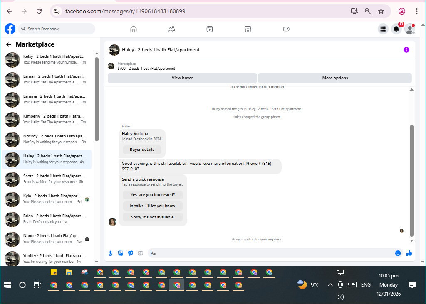Attach a photo using the image icon

point(121,253)
